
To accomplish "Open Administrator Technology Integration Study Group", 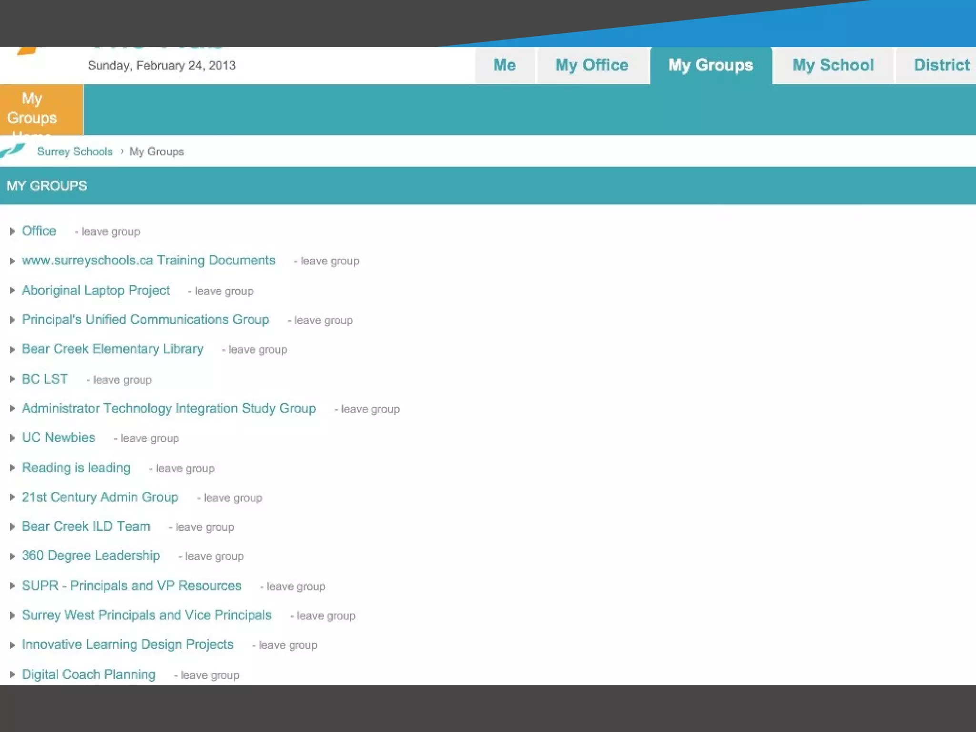I will pyautogui.click(x=169, y=408).
